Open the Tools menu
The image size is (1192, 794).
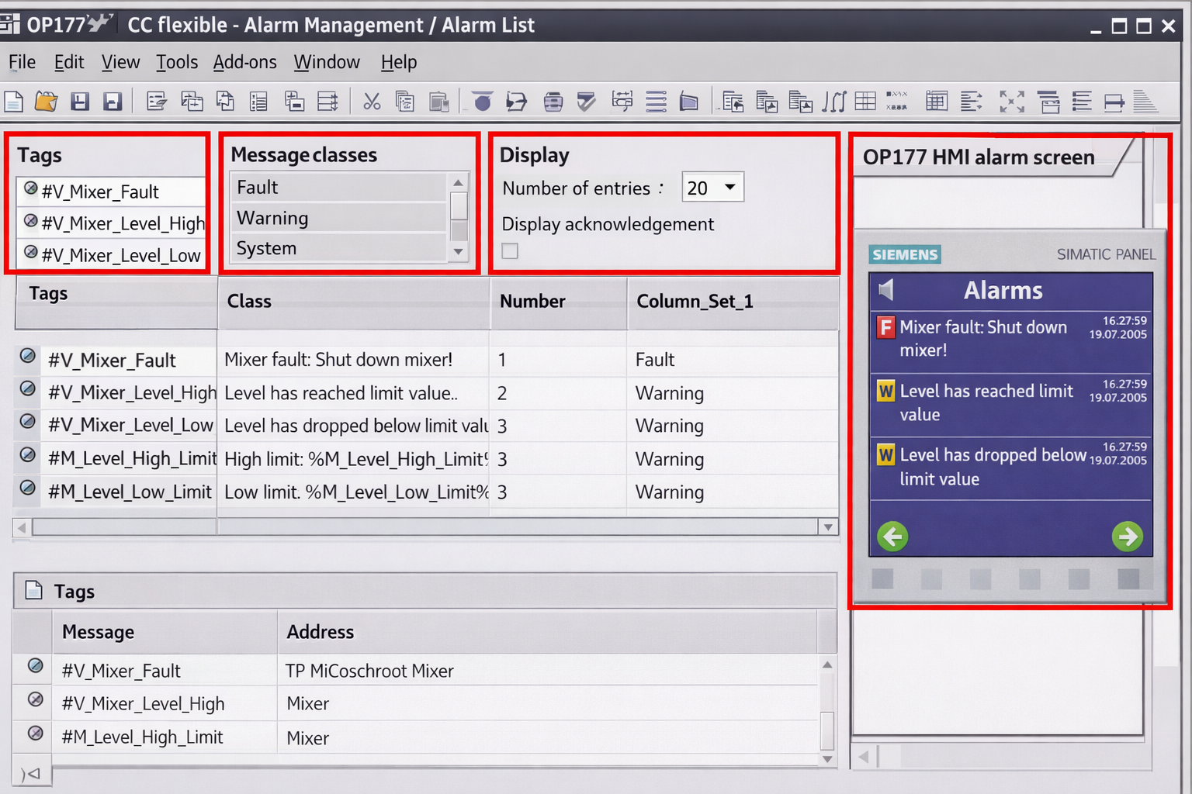click(x=176, y=62)
